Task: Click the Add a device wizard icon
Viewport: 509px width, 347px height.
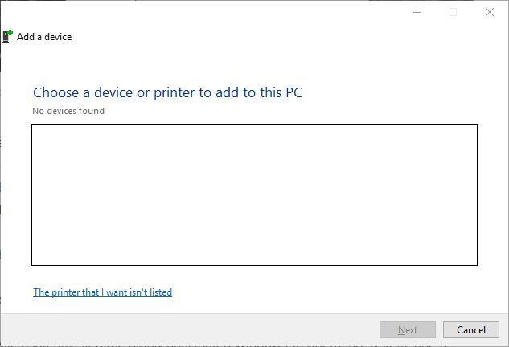Action: click(7, 36)
